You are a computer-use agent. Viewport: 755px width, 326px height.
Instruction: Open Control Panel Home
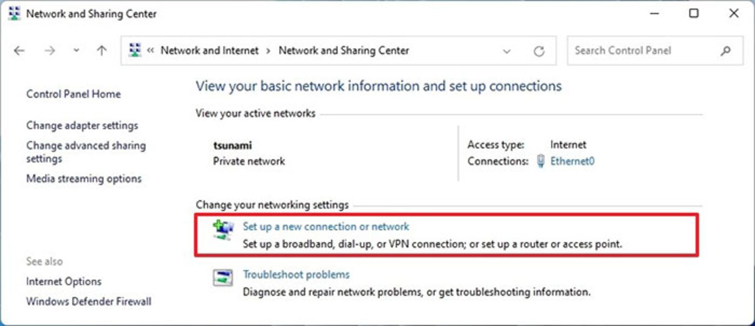click(74, 94)
